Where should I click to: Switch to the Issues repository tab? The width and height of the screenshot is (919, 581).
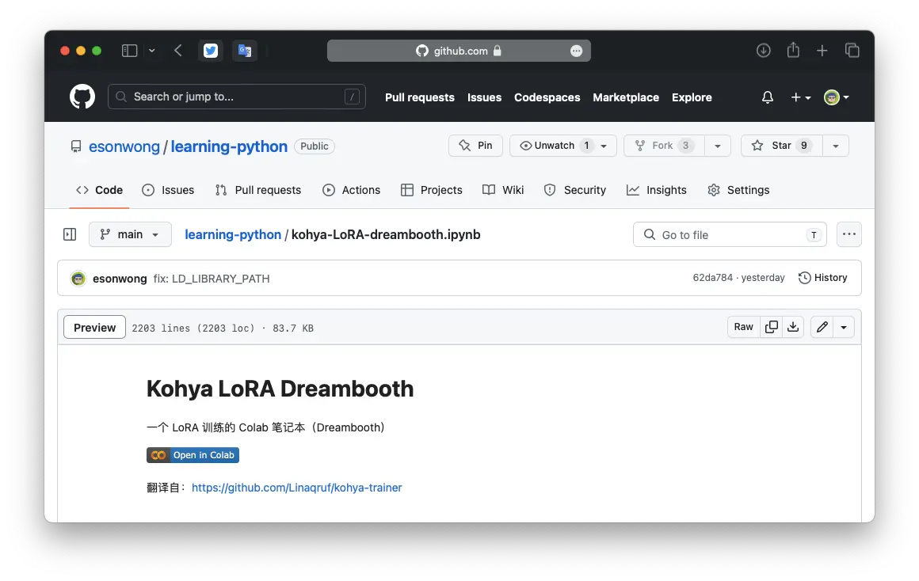pyautogui.click(x=168, y=190)
